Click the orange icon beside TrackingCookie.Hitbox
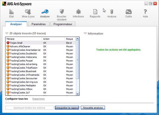 tap(8, 89)
